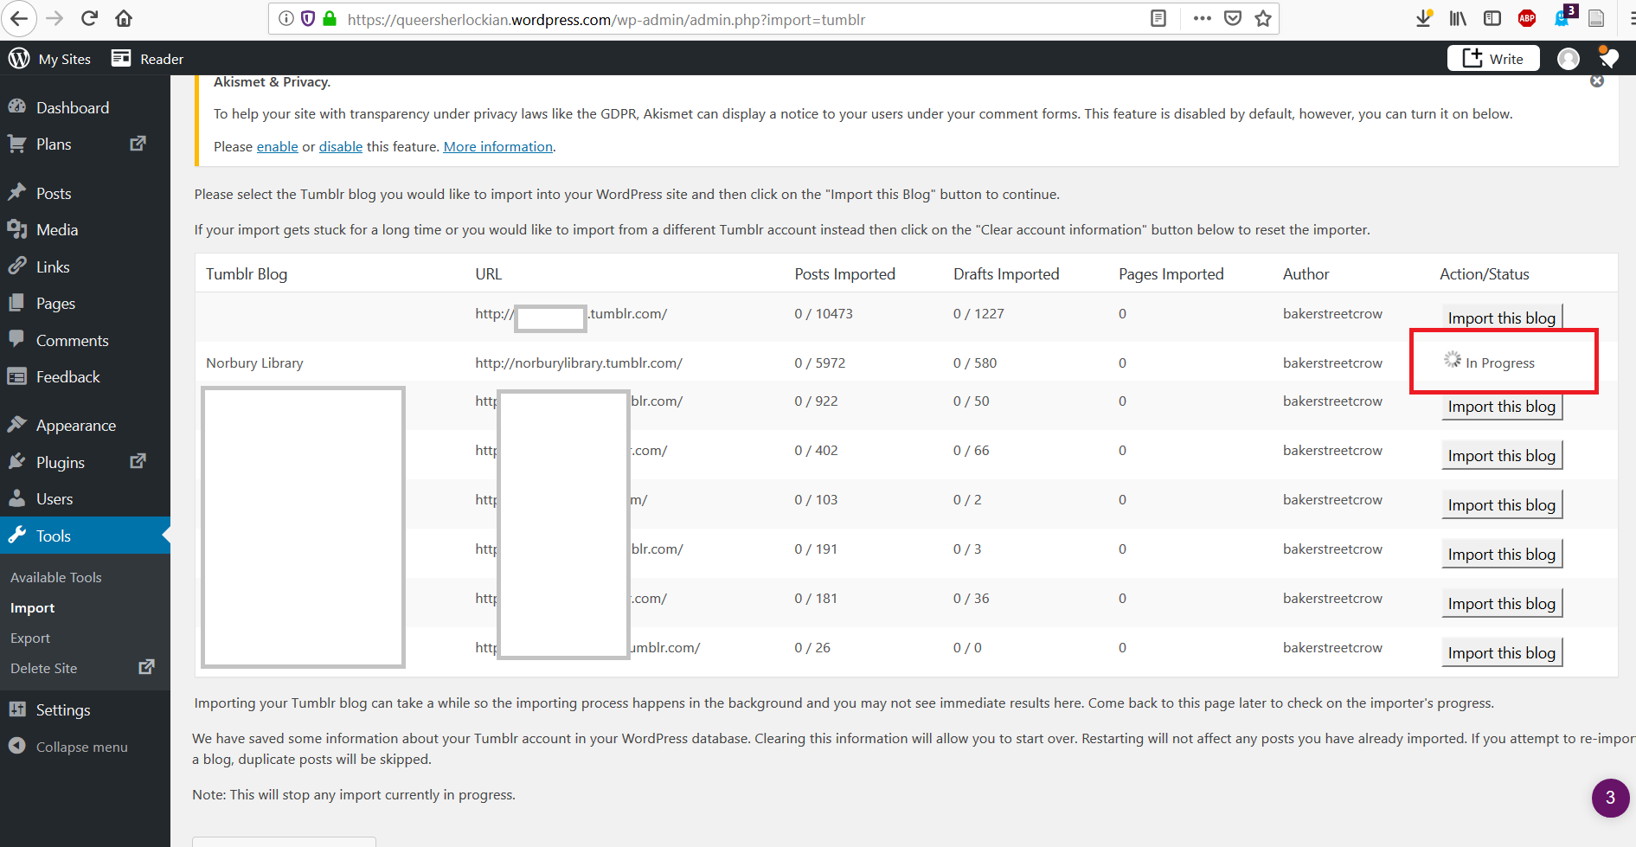Viewport: 1636px width, 847px height.
Task: Click the enable link for Akismet notice
Action: coord(278,146)
